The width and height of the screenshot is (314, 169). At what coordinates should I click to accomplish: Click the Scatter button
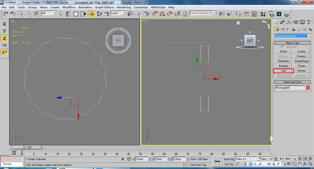[x=301, y=52]
